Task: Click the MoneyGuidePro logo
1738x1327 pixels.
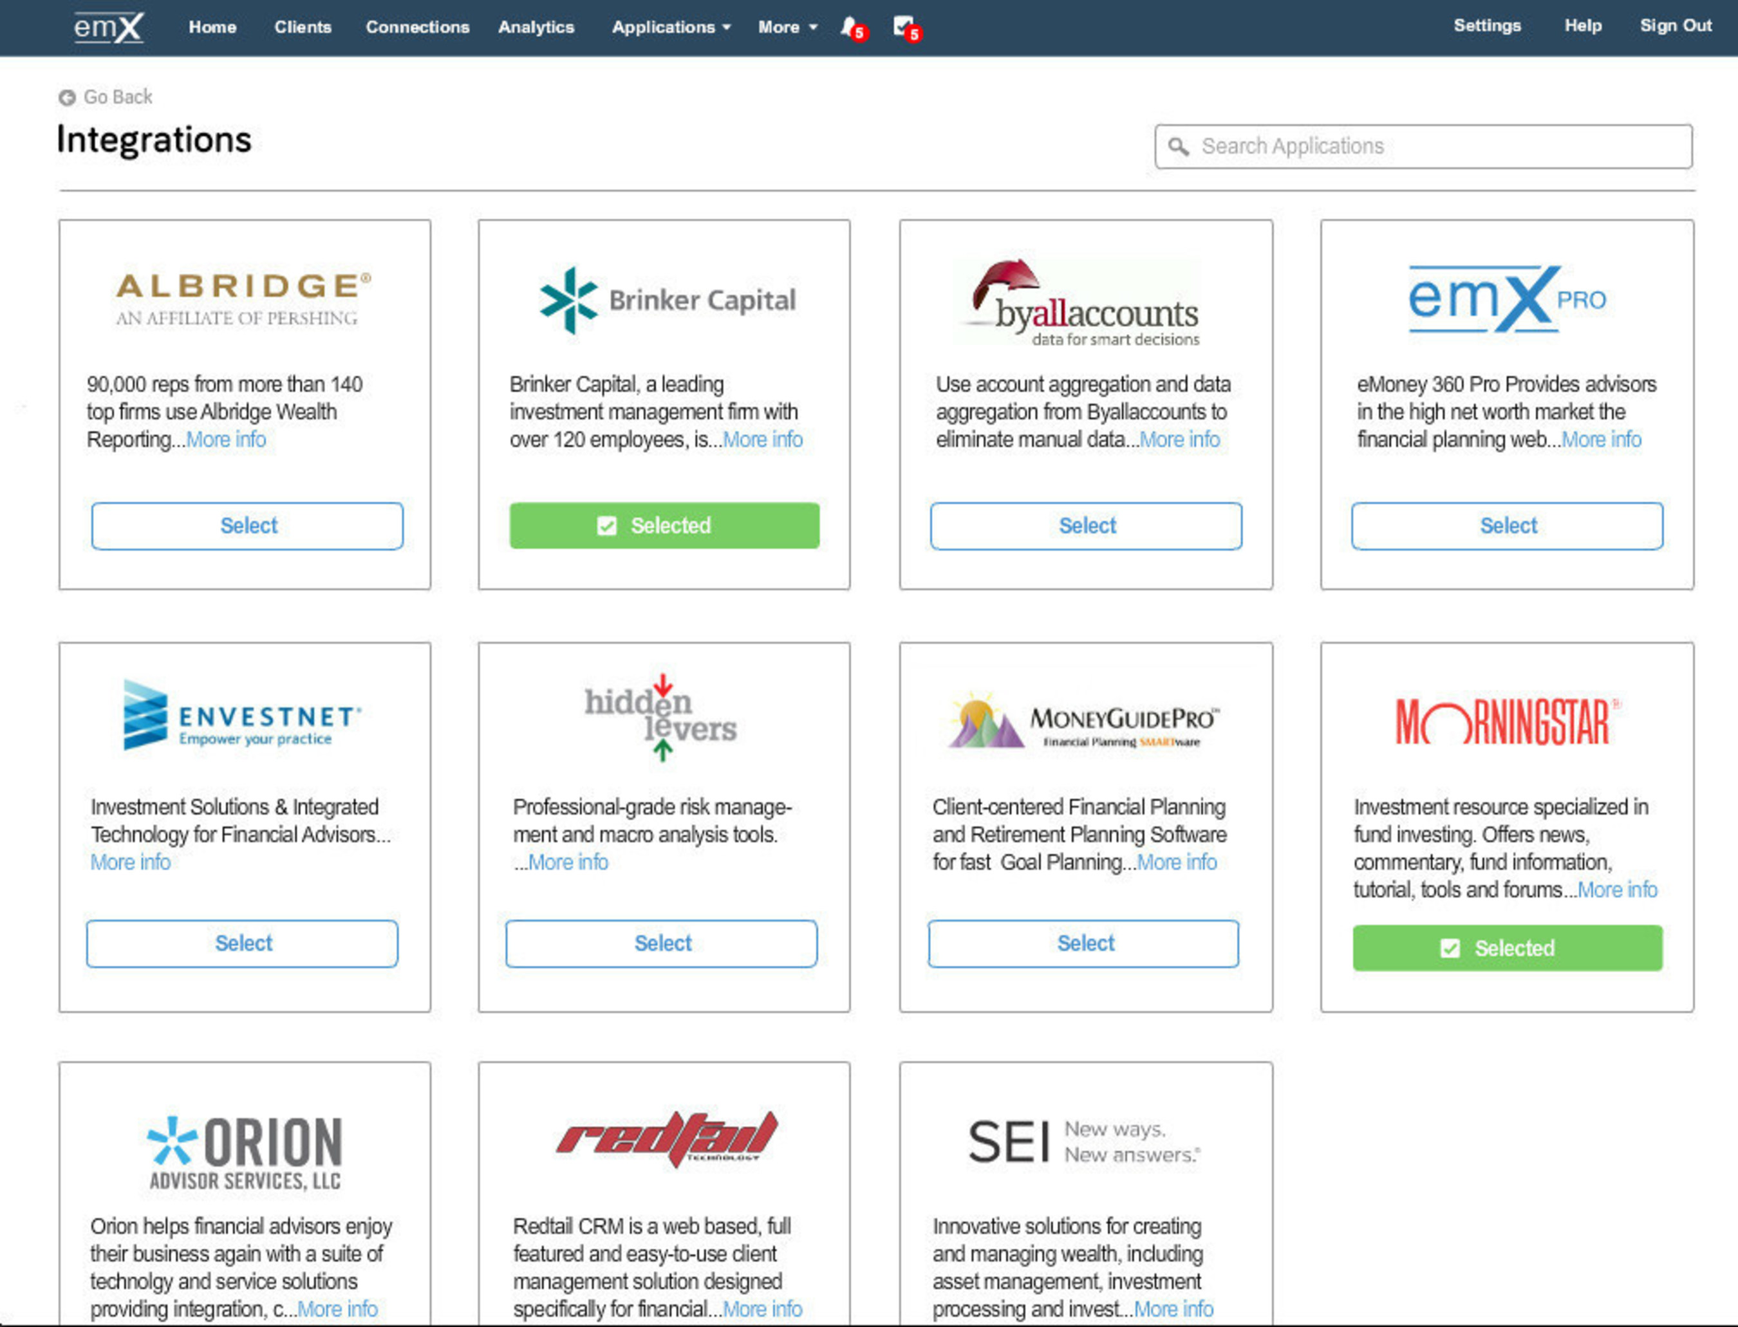Action: coord(1084,719)
